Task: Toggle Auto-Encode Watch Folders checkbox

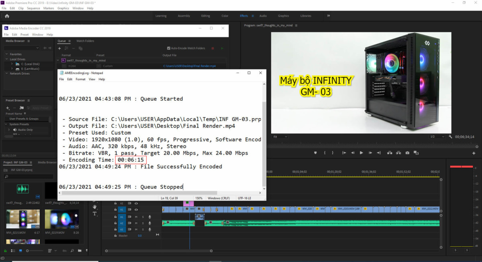Action: (x=169, y=48)
